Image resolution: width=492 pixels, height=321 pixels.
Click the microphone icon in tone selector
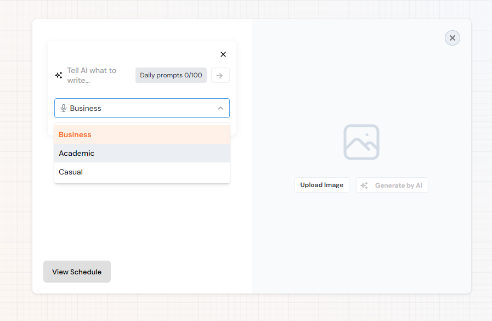click(64, 108)
